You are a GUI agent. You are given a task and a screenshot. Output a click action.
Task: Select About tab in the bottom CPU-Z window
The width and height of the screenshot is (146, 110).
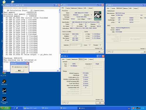click(x=91, y=59)
